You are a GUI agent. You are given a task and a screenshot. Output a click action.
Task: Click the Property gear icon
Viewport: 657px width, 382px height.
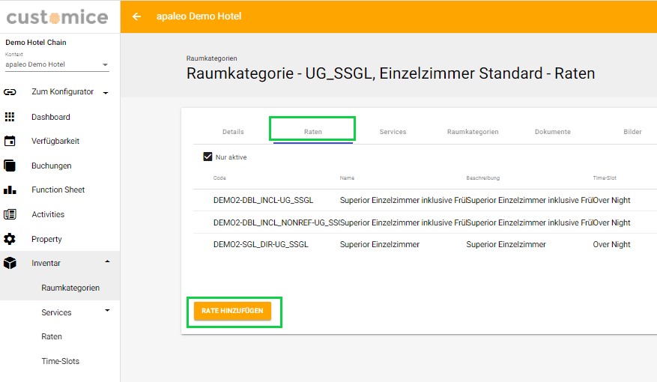tap(10, 239)
